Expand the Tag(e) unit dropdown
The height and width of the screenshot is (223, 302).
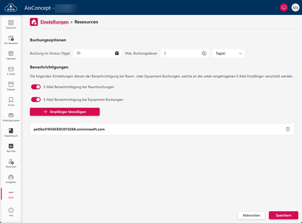228,53
